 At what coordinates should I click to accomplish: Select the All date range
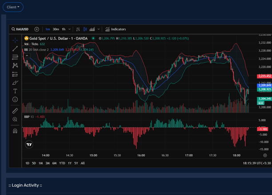tap(83, 163)
